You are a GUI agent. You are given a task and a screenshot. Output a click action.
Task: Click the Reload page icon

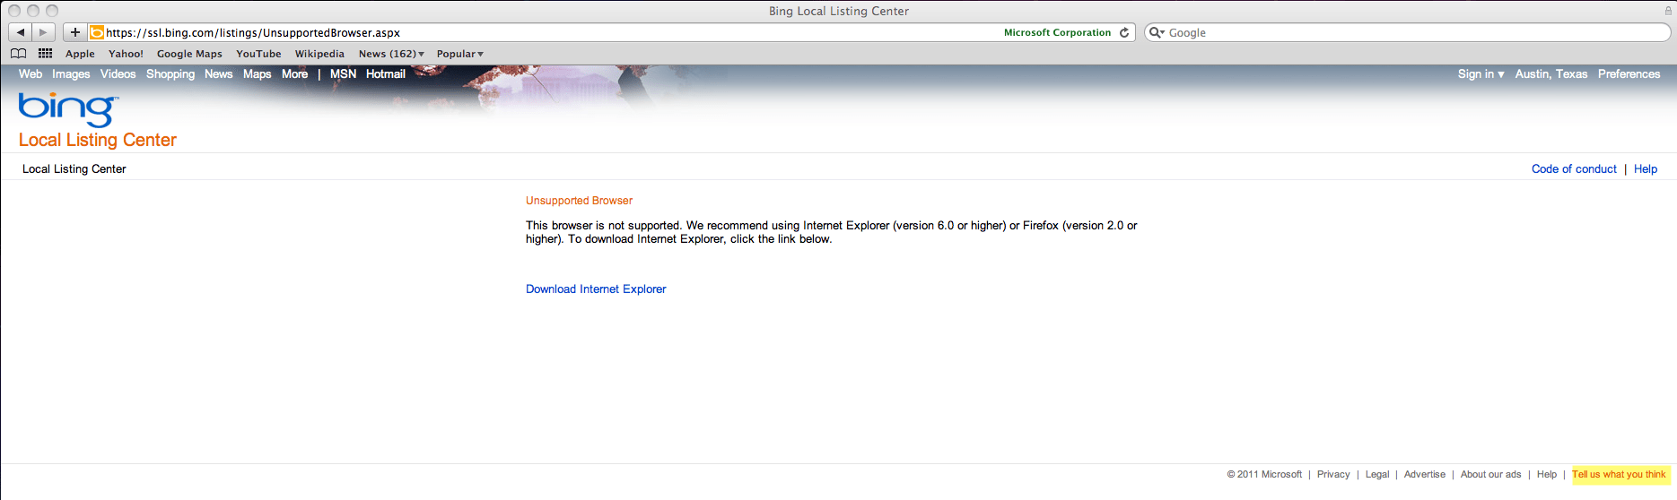coord(1124,32)
